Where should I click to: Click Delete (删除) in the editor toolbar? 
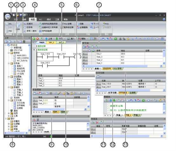tap(82, 39)
